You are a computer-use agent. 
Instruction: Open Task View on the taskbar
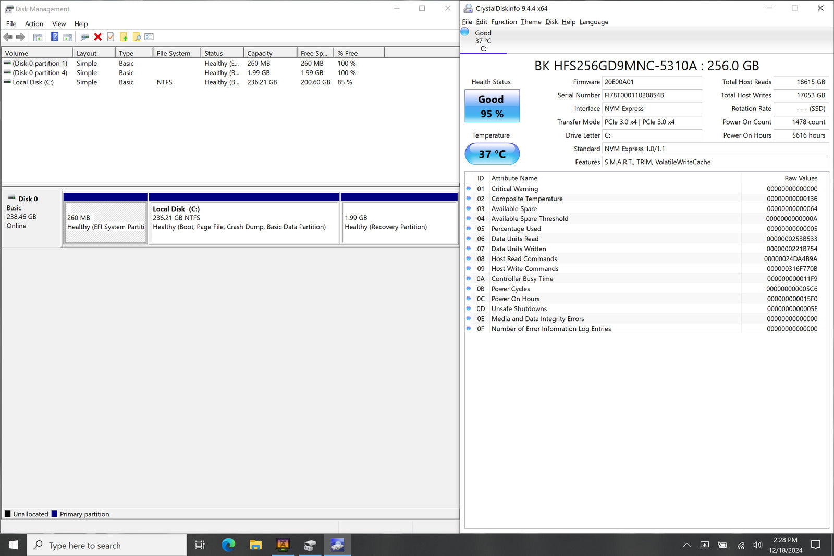click(x=200, y=545)
